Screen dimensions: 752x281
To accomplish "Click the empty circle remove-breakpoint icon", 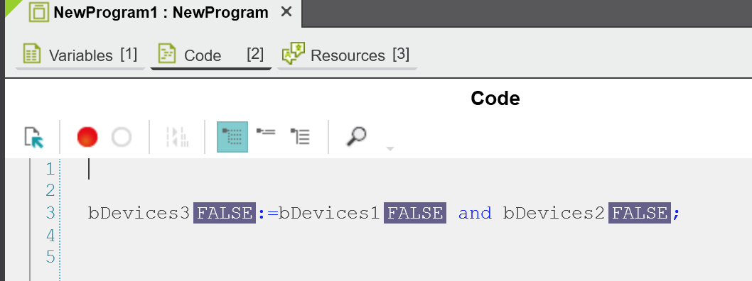I will [x=122, y=137].
